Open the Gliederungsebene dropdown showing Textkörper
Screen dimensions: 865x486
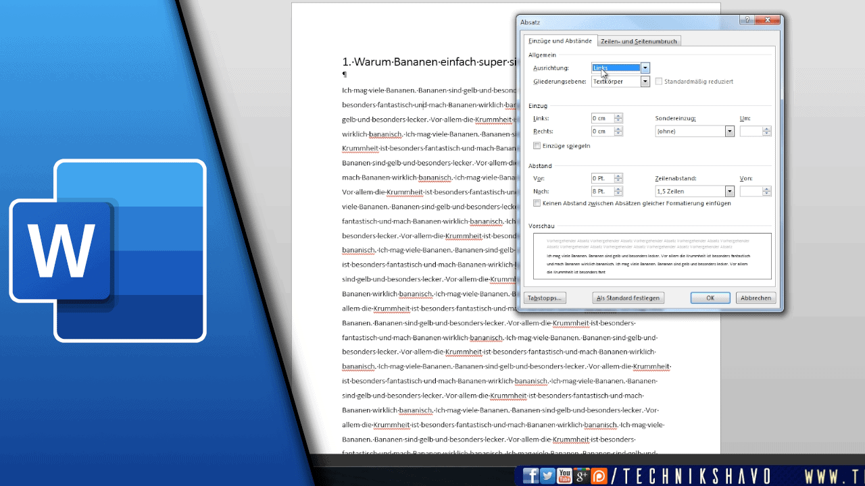coord(620,81)
